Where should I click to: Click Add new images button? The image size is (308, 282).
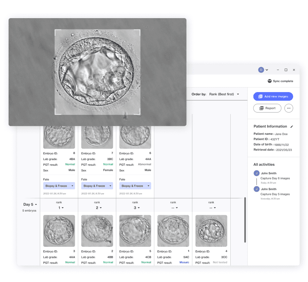coord(273,96)
